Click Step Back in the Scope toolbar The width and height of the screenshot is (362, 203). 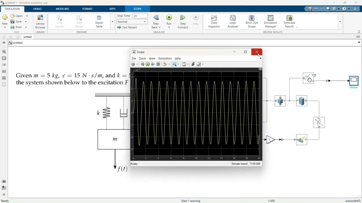click(143, 64)
